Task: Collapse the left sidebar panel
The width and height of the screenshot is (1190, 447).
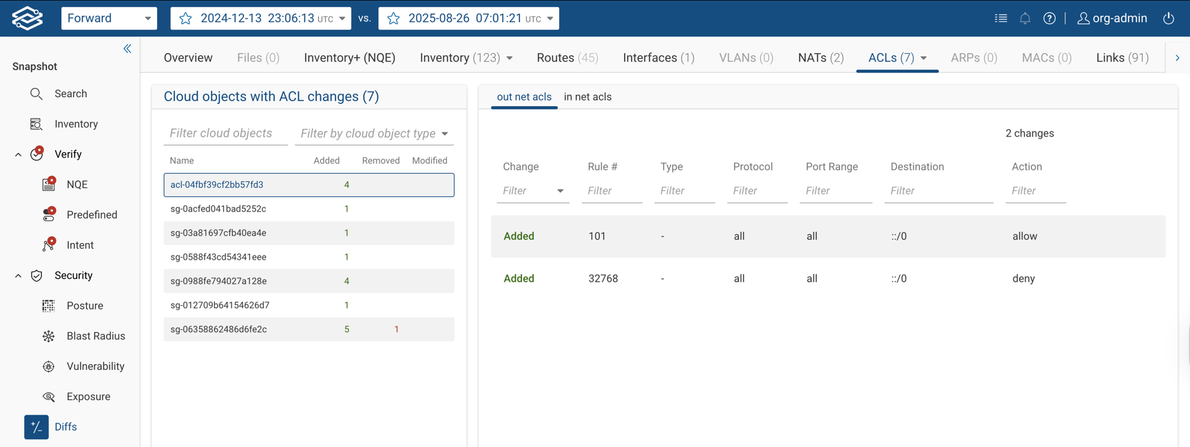Action: pos(127,48)
